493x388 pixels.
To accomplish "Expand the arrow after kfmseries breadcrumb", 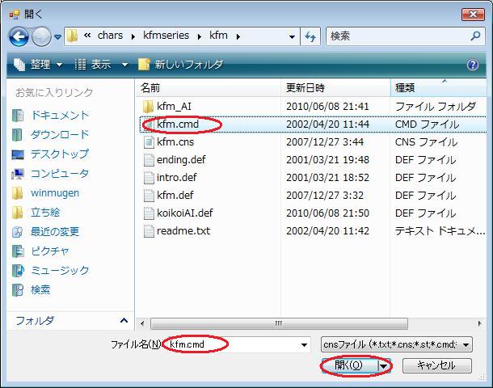I will [200, 36].
